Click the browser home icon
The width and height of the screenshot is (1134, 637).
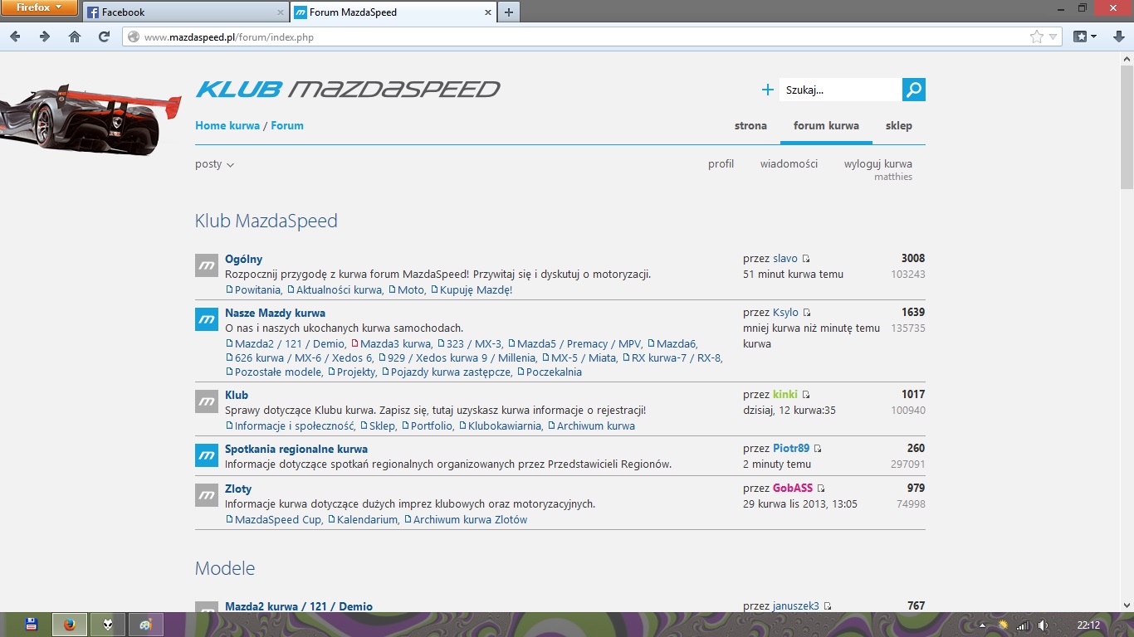75,36
